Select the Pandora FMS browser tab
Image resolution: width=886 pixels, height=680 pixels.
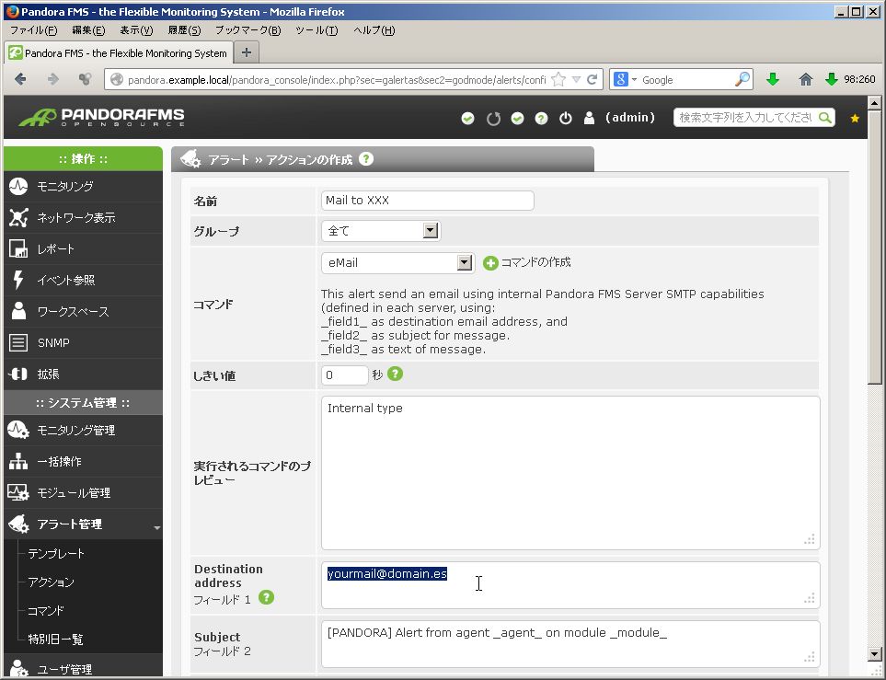119,52
